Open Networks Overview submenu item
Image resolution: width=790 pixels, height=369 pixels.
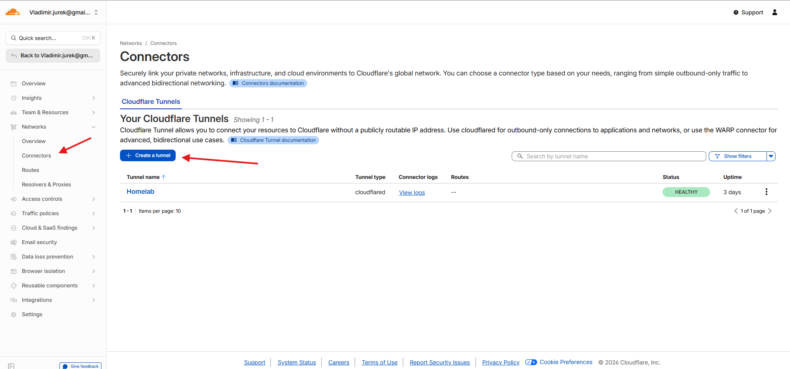tap(34, 141)
